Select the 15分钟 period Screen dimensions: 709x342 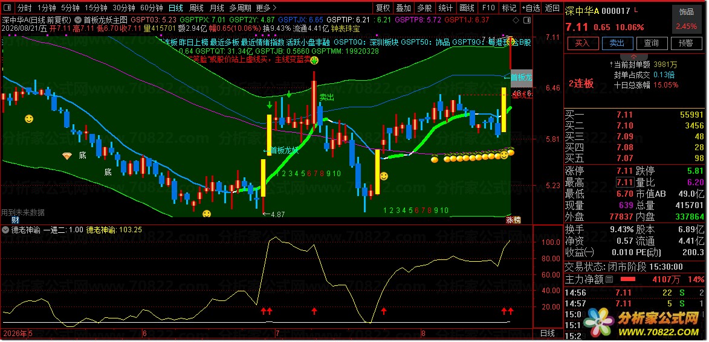coord(96,8)
